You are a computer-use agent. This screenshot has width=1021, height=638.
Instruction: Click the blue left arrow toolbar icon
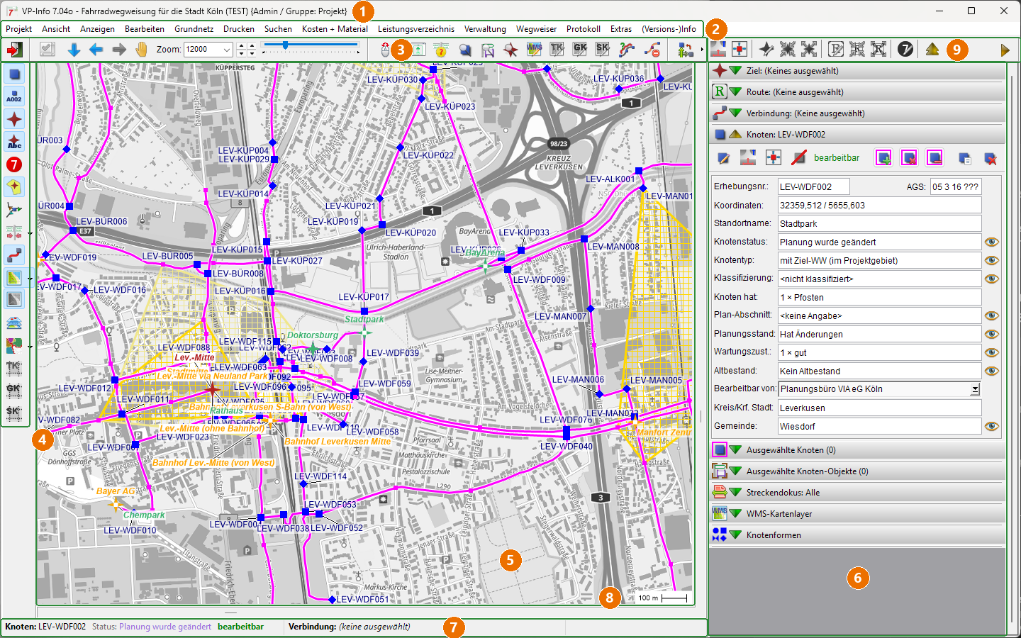[96, 50]
